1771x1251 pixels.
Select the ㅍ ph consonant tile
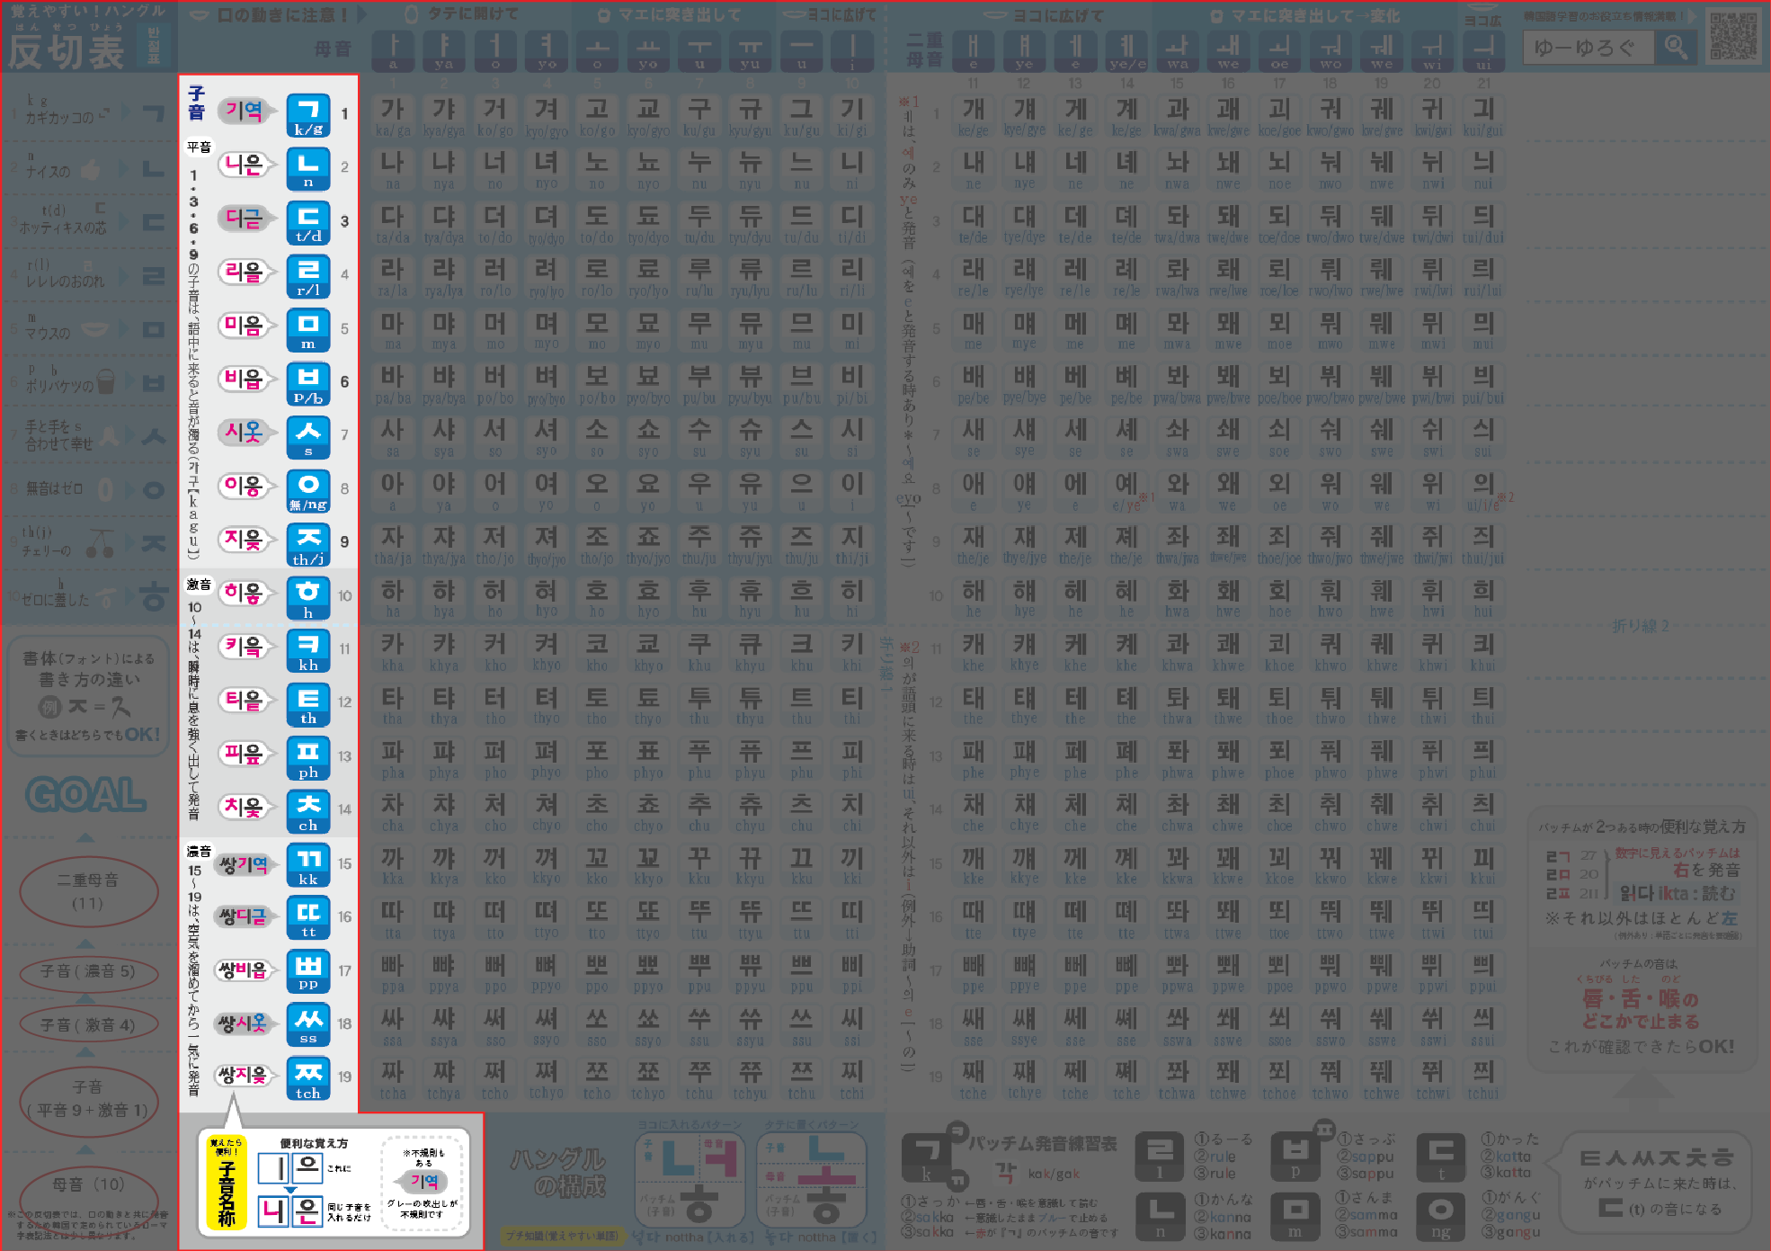(x=308, y=757)
